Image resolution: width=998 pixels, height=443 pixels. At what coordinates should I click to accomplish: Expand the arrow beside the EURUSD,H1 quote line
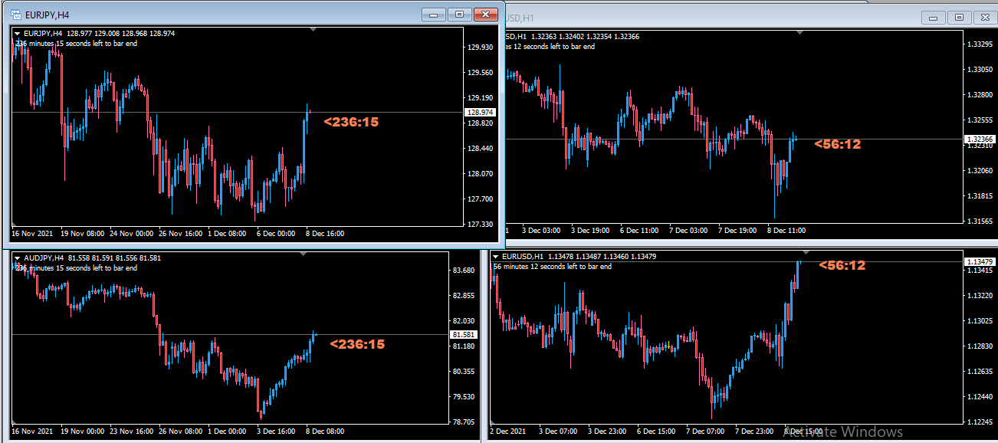494,257
